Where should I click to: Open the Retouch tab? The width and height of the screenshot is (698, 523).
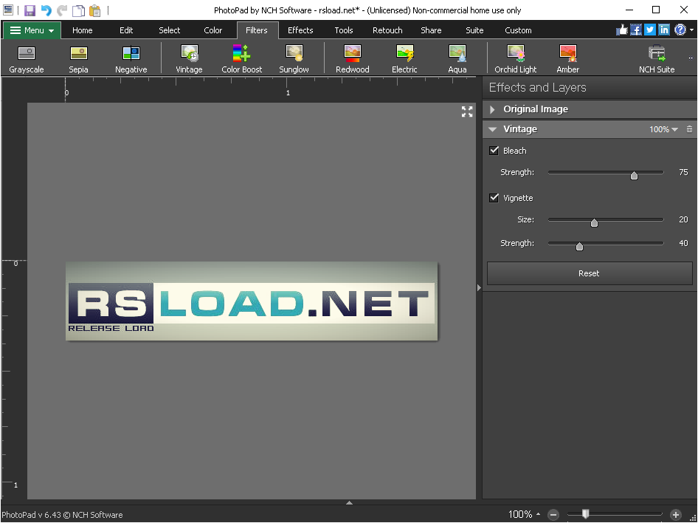(x=387, y=30)
